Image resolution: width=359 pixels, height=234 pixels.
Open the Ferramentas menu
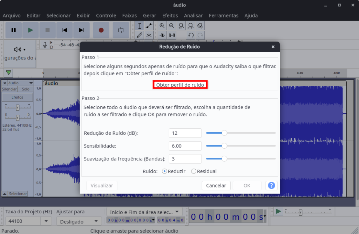[223, 15]
